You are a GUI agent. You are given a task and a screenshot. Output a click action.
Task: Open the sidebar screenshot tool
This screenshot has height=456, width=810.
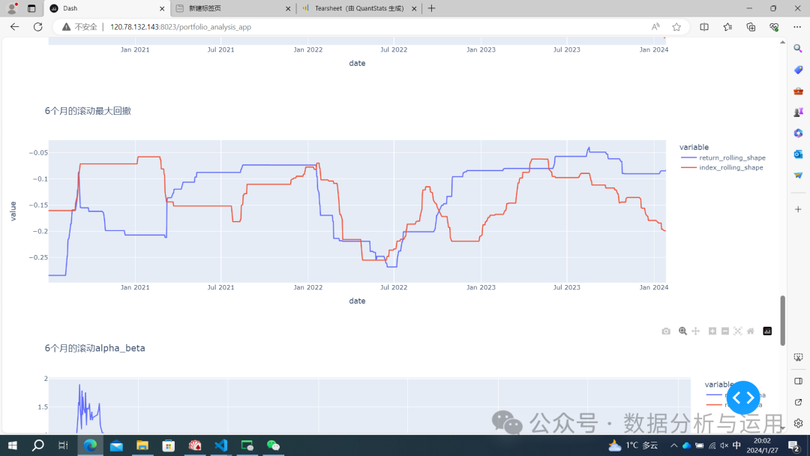point(798,357)
